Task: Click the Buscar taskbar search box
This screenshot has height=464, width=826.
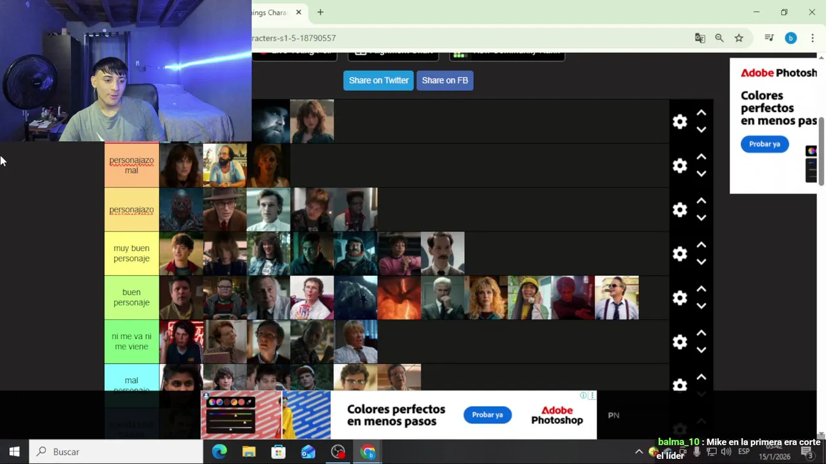Action: coord(116,452)
